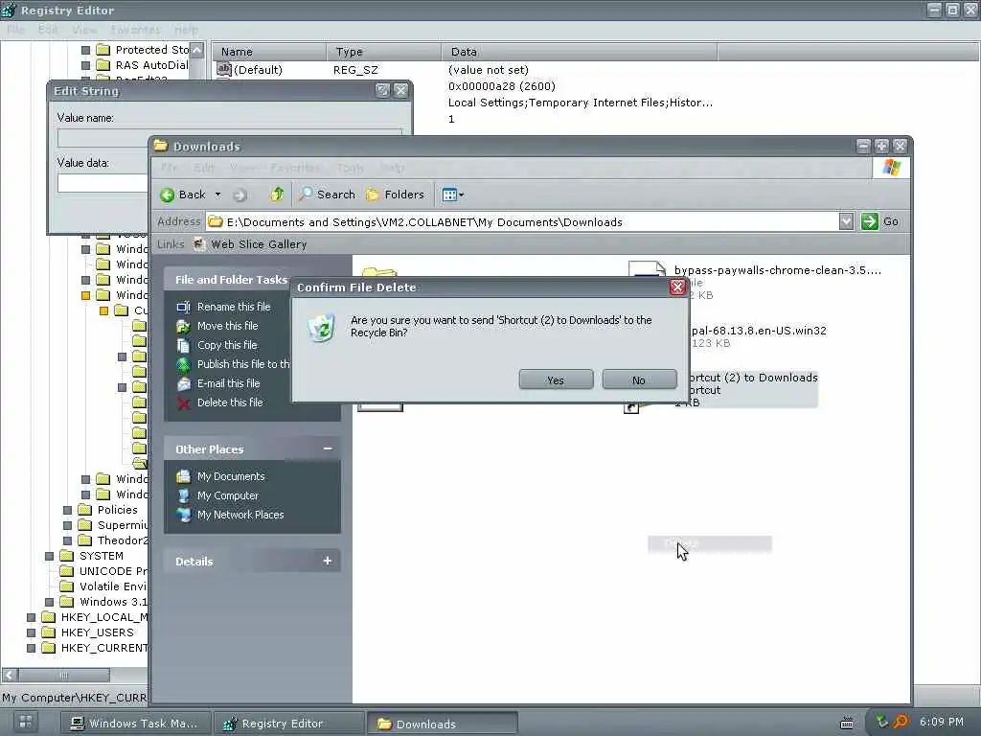The height and width of the screenshot is (736, 981).
Task: Expand the HKEY_USERS hive
Action: tap(31, 632)
